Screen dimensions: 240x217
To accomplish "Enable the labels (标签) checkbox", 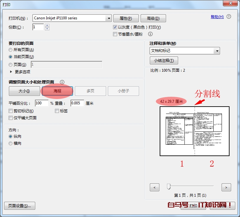I will point(57,111).
